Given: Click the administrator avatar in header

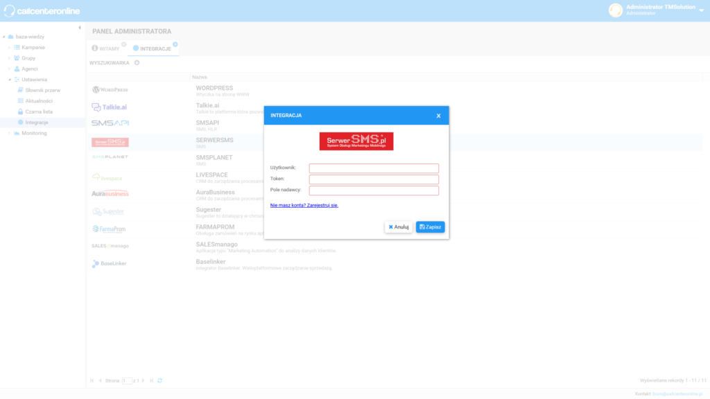Looking at the screenshot, I should coord(615,10).
